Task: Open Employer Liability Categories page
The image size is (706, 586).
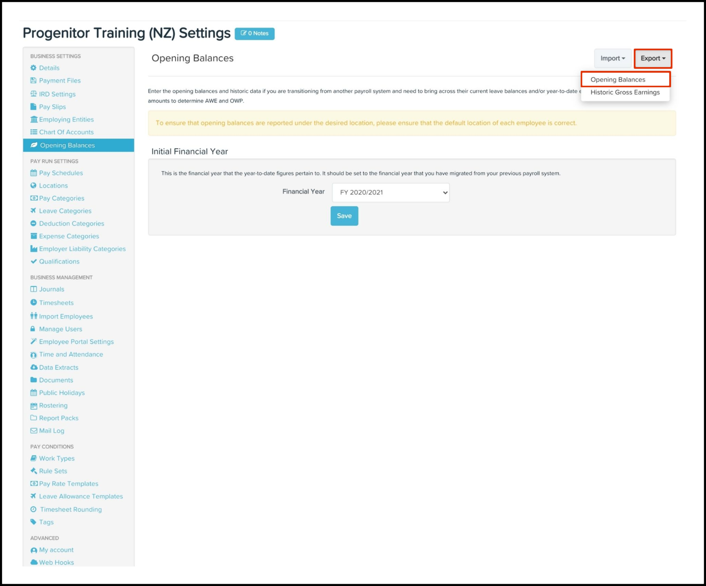Action: 82,249
